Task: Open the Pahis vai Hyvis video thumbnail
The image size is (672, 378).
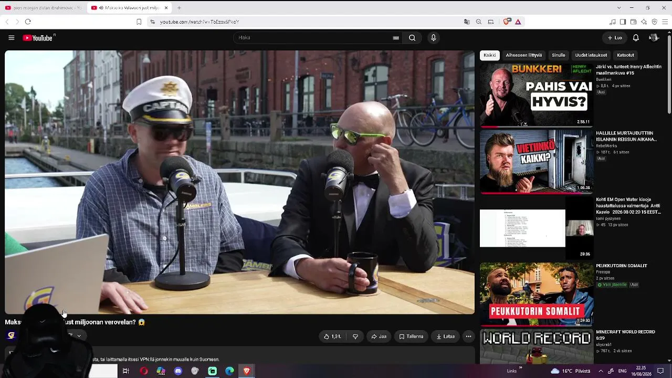Action: [537, 96]
